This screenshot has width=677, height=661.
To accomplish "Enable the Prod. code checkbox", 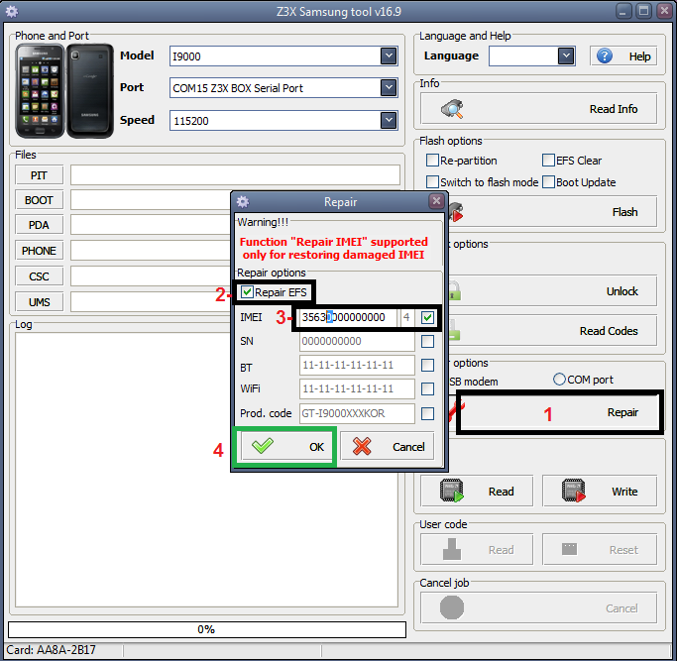I will [x=427, y=413].
